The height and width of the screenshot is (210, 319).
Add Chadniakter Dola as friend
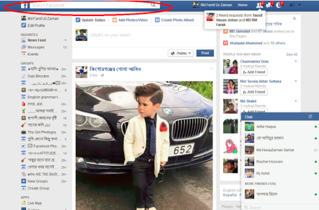(254, 72)
